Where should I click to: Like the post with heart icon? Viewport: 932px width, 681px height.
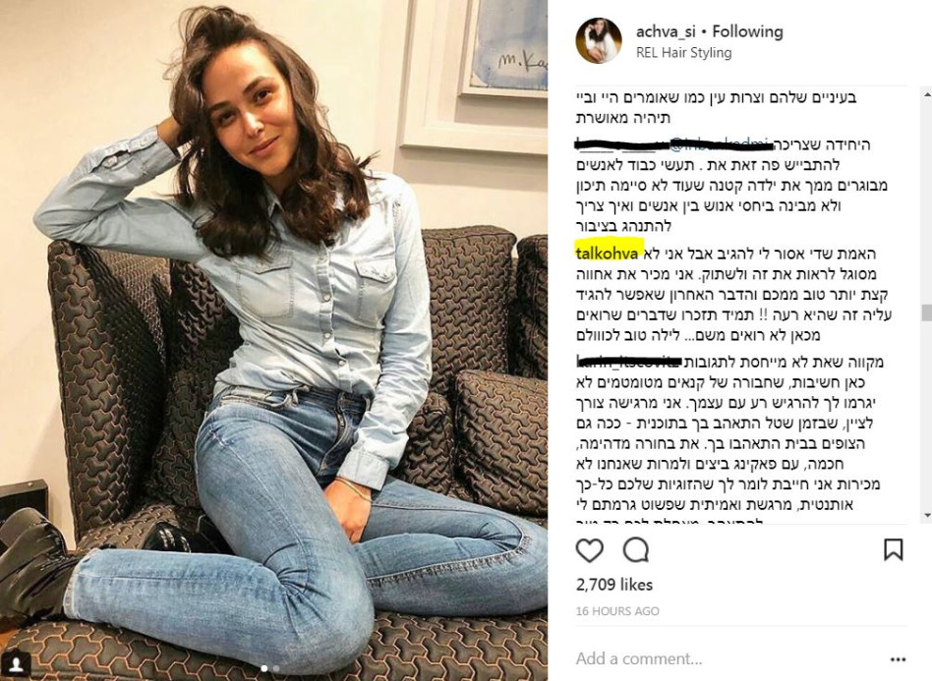tap(589, 550)
